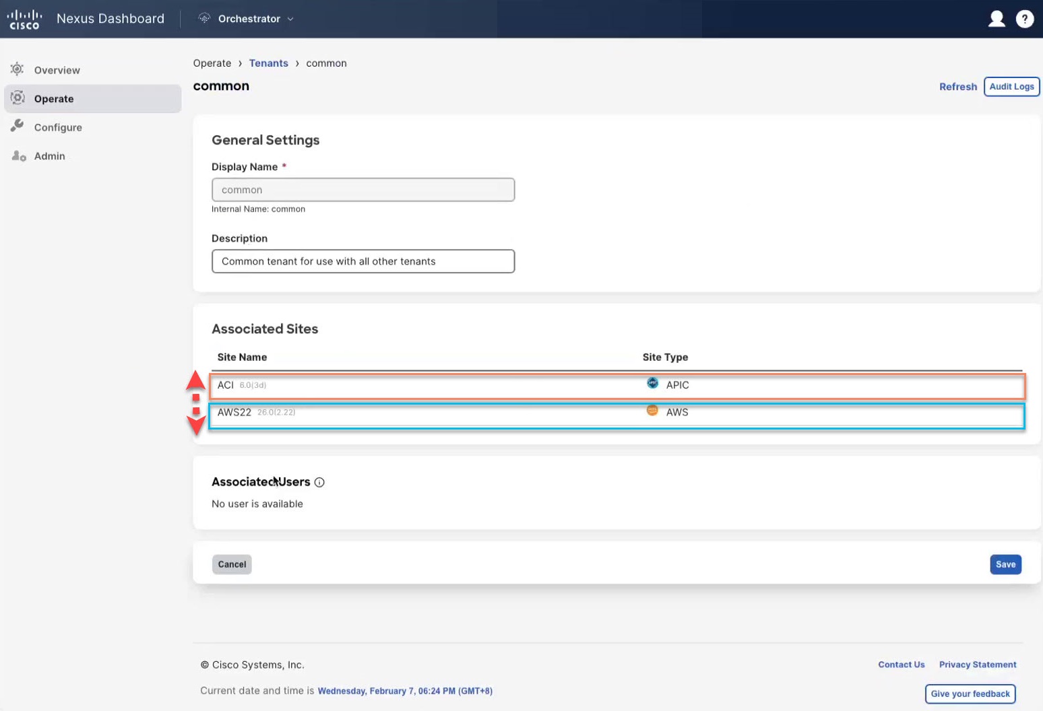Click the Associated Users info icon

click(319, 482)
